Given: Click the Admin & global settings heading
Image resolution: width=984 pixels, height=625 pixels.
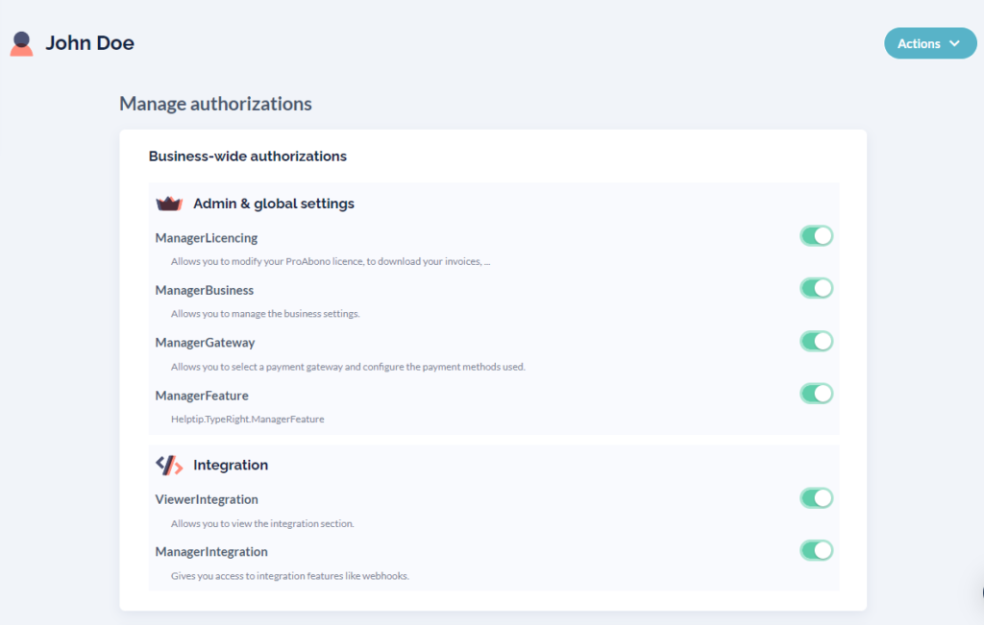Looking at the screenshot, I should pyautogui.click(x=274, y=204).
